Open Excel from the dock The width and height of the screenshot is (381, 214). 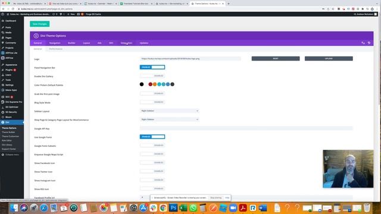[183, 208]
